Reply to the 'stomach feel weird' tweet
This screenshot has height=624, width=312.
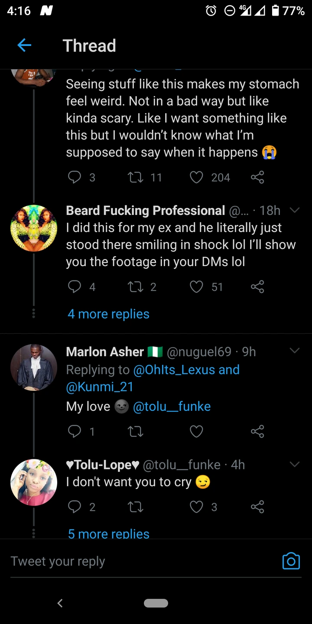point(75,177)
